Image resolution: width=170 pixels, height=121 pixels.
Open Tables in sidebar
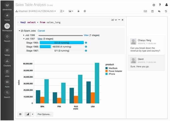[7, 52]
